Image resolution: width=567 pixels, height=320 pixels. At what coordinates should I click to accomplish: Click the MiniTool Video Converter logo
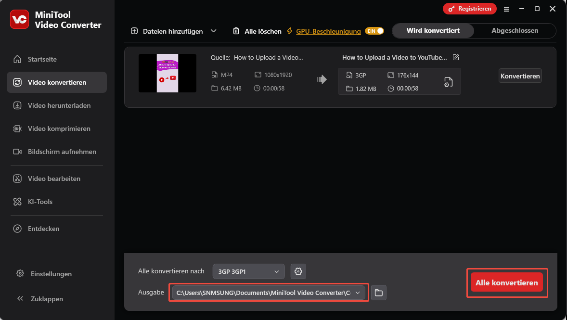coord(20,20)
